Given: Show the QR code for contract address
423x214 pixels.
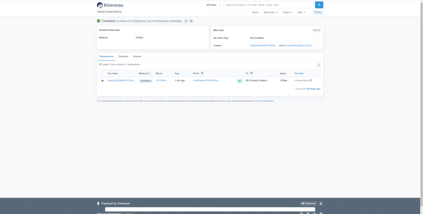Looking at the screenshot, I should pos(191,21).
